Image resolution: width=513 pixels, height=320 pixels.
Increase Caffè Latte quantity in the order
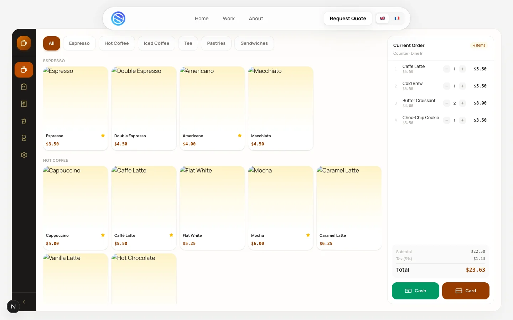pos(462,69)
